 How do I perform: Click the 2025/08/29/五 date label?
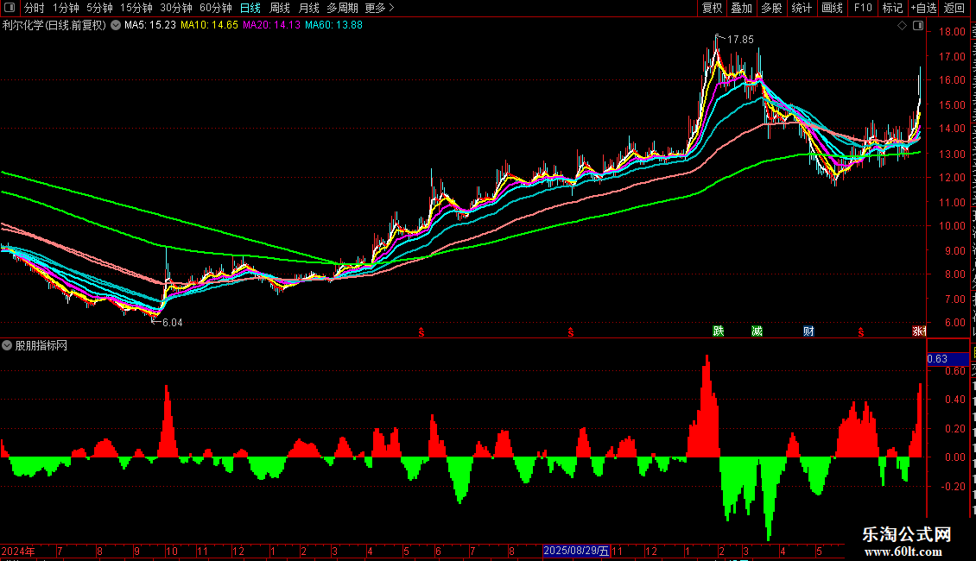576,551
